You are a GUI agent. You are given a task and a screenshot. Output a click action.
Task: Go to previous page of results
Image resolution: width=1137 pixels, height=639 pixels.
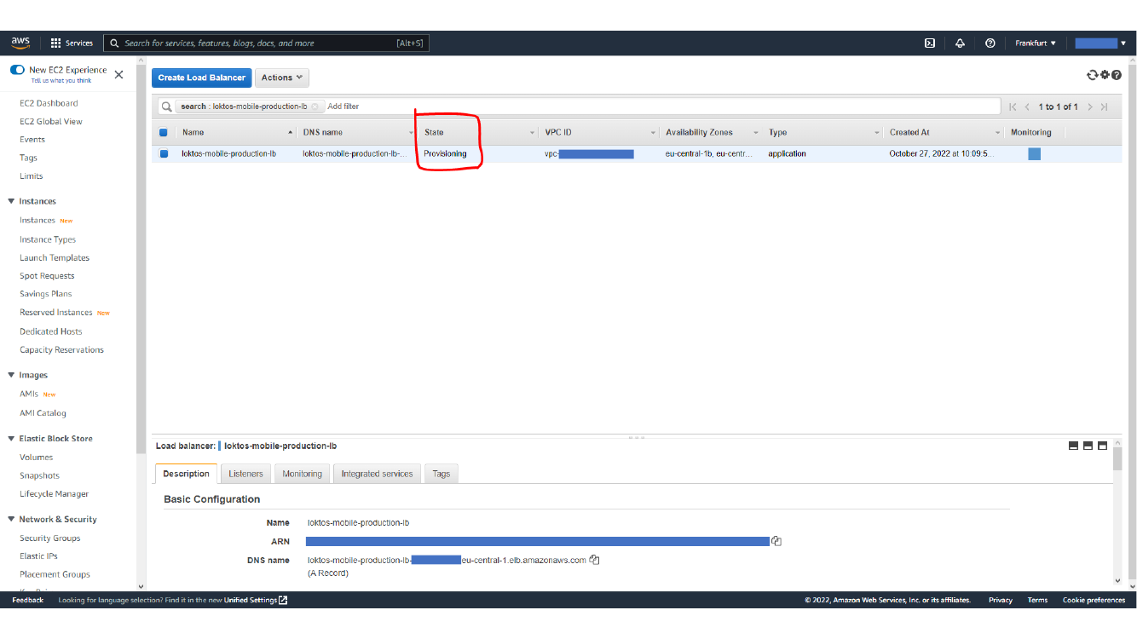tap(1027, 106)
